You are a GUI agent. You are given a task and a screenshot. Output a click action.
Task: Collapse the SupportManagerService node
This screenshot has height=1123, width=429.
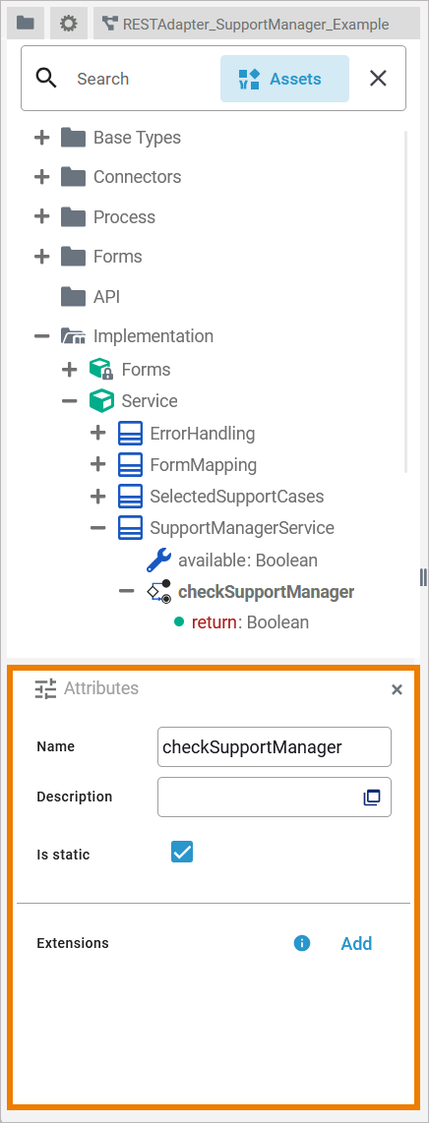click(98, 528)
